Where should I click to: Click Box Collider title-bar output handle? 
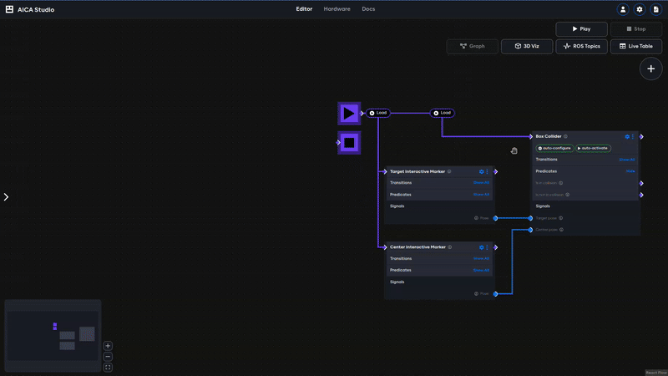tap(641, 137)
